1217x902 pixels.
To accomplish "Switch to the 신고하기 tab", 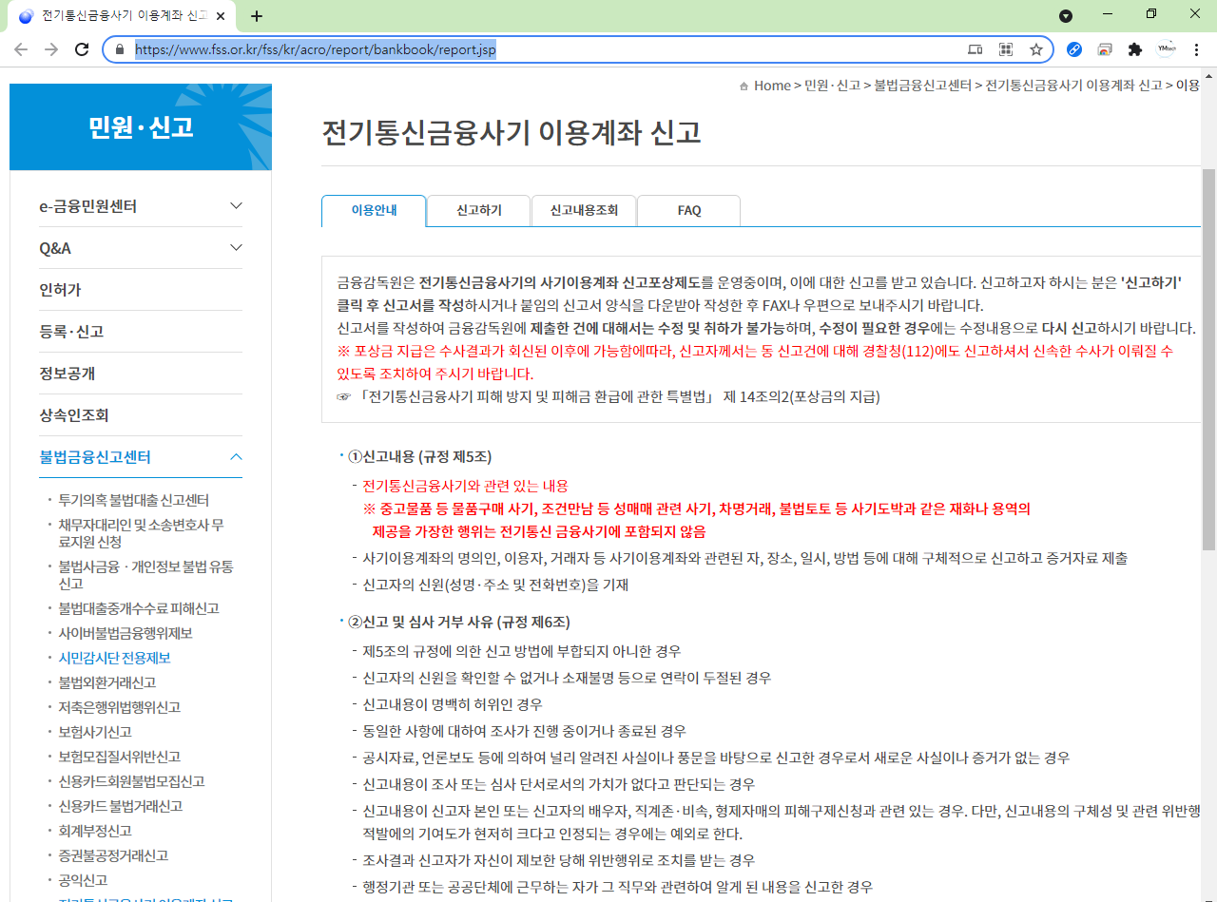I will click(479, 211).
